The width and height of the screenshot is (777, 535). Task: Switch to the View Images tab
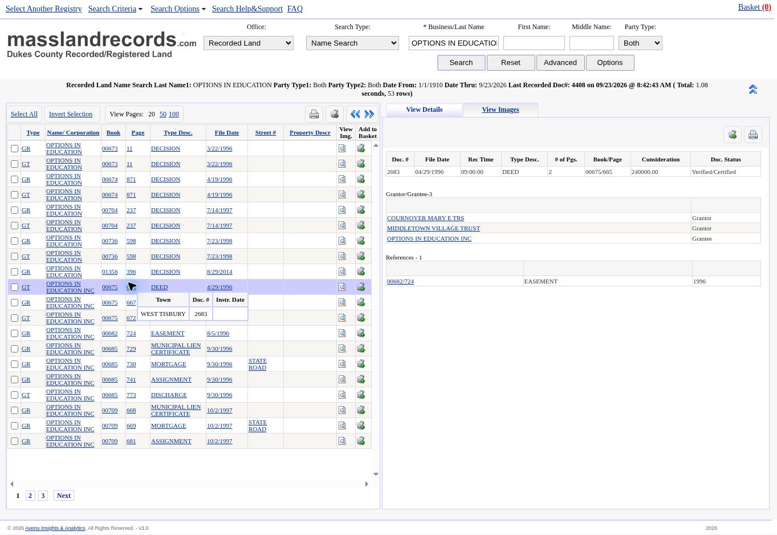click(x=501, y=110)
